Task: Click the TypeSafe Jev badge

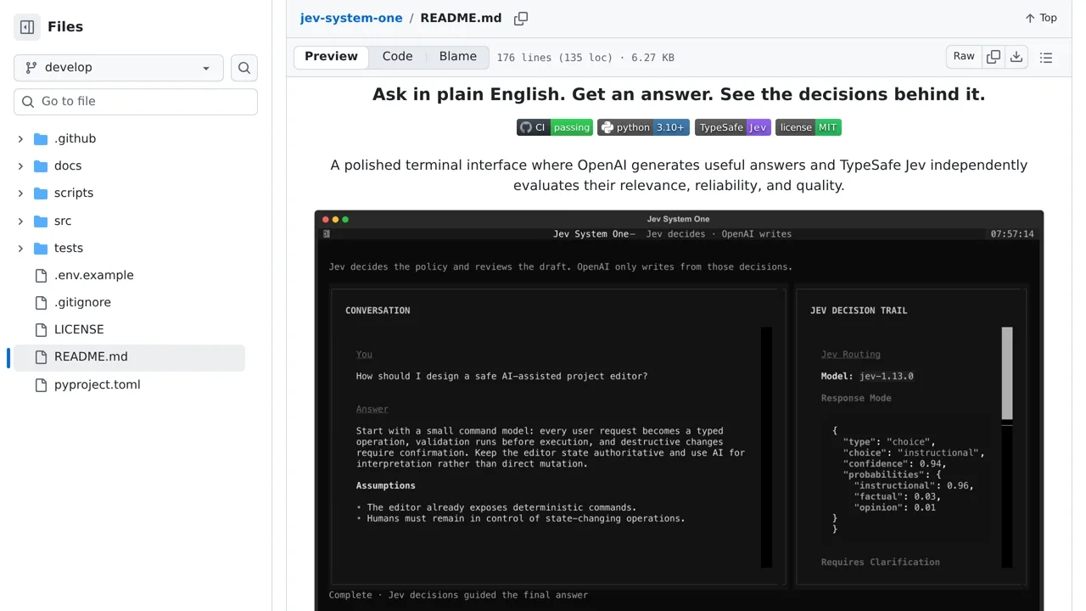Action: 733,127
